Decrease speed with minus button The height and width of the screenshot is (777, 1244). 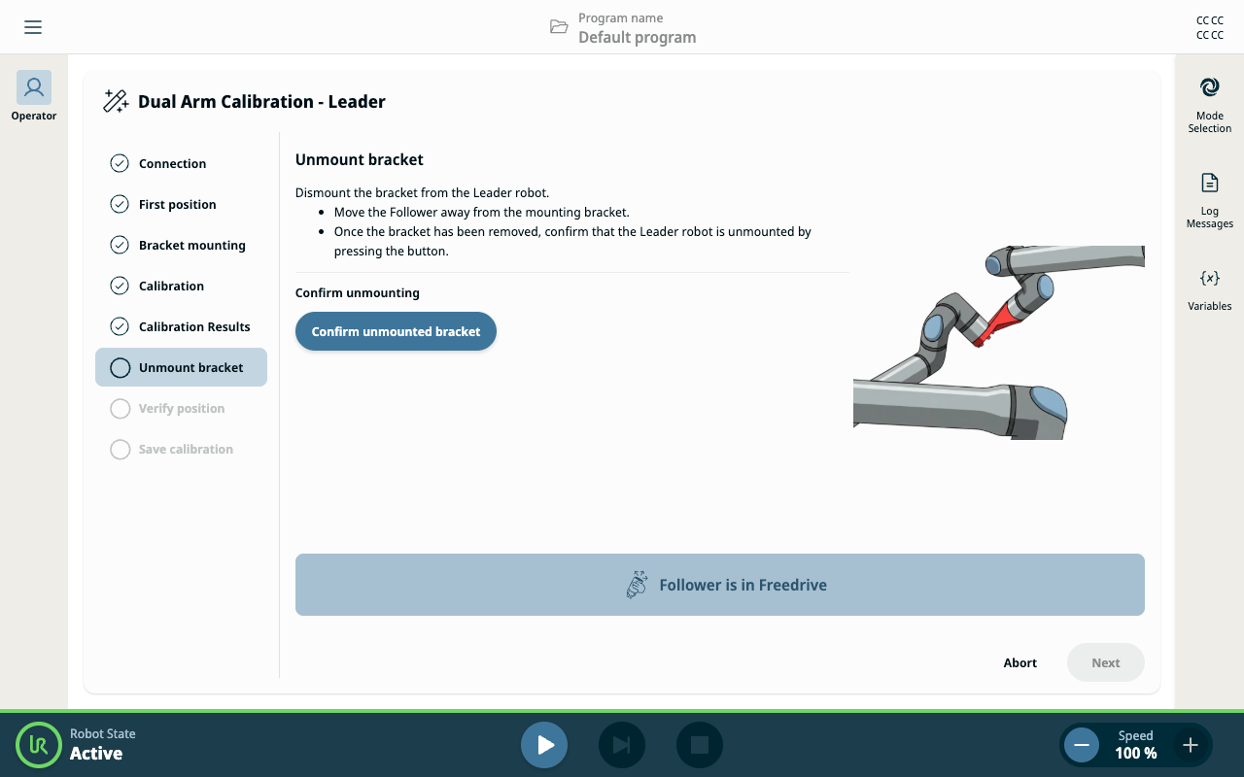1082,745
